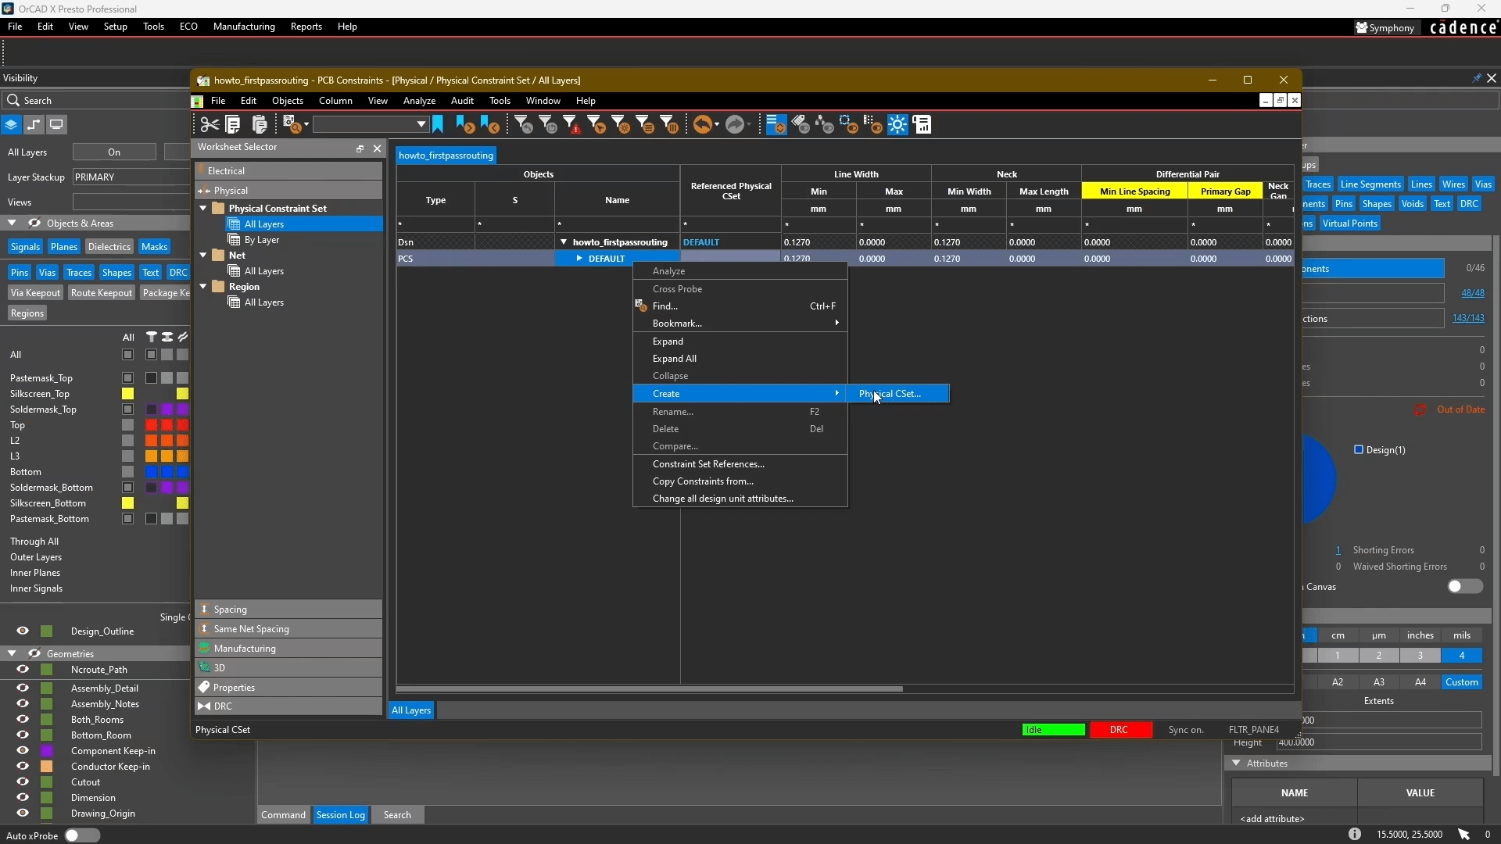Toggle Geometries group visibility eye
Image resolution: width=1501 pixels, height=844 pixels.
point(34,653)
